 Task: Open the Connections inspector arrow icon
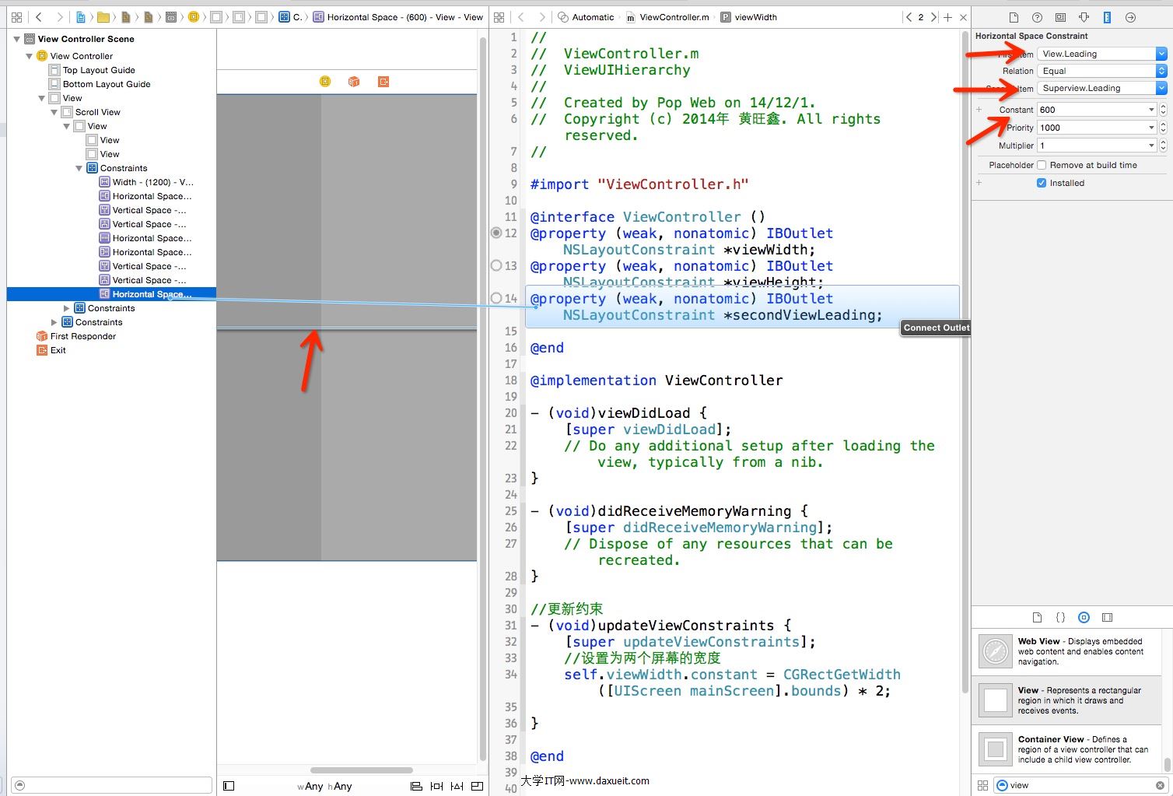(x=1130, y=17)
